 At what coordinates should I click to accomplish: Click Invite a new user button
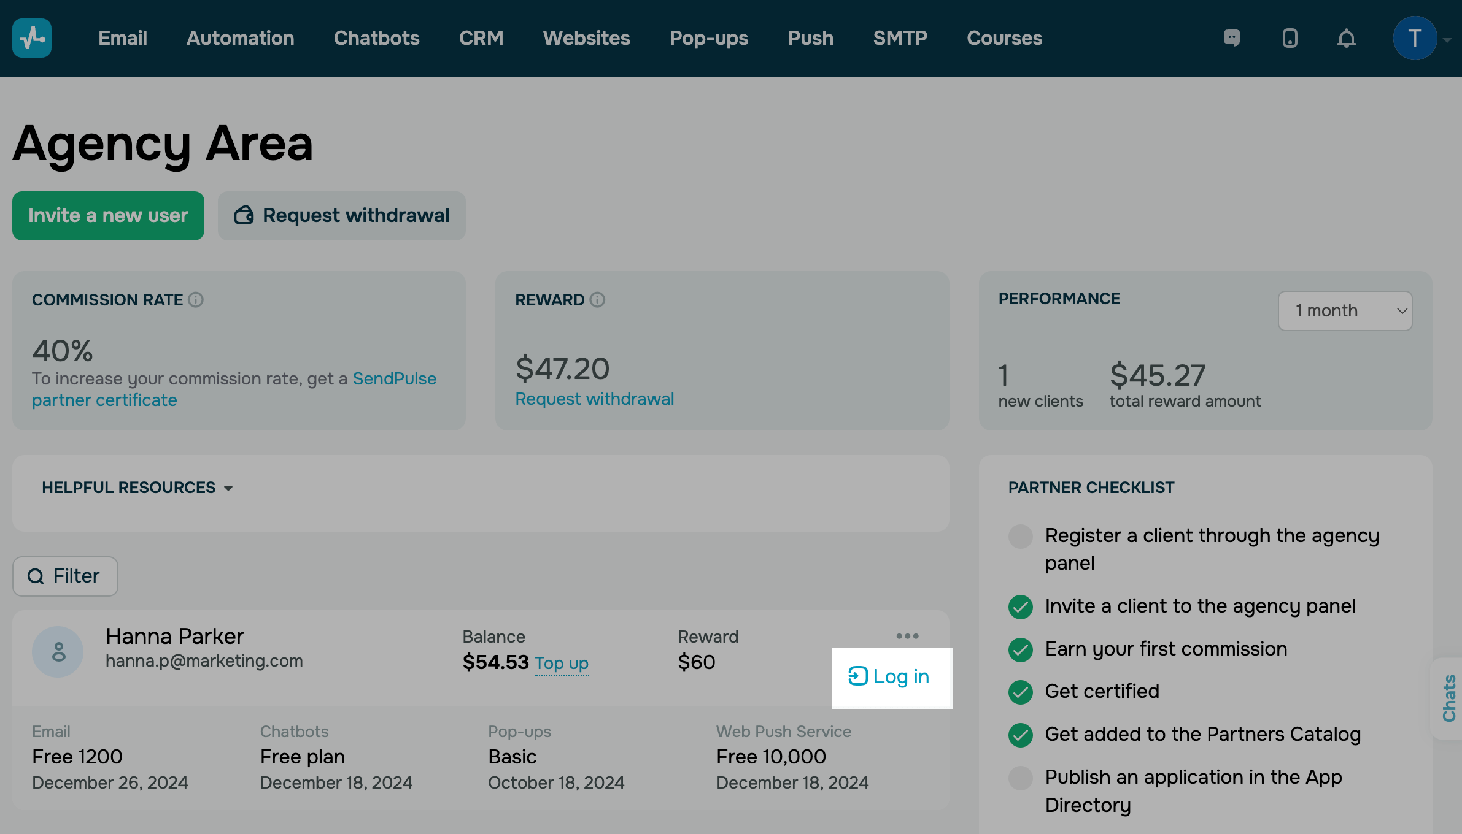tap(108, 216)
